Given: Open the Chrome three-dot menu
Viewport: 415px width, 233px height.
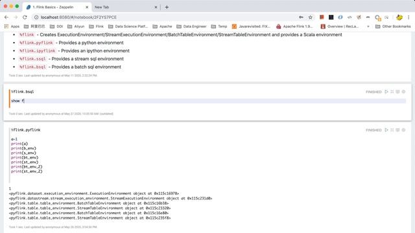Looking at the screenshot, I should pos(409,17).
